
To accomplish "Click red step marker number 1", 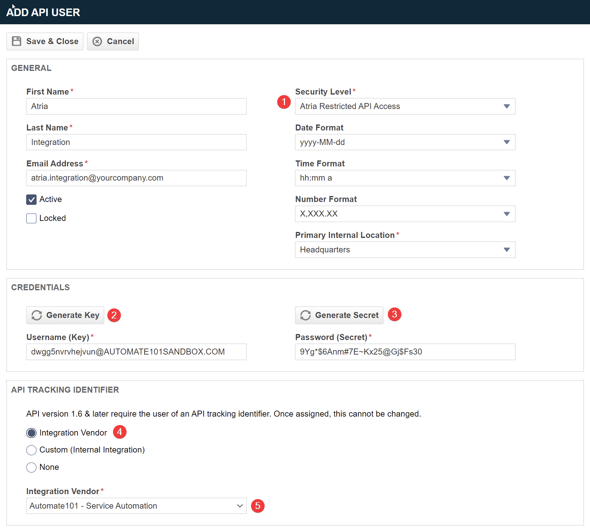I will tap(284, 102).
